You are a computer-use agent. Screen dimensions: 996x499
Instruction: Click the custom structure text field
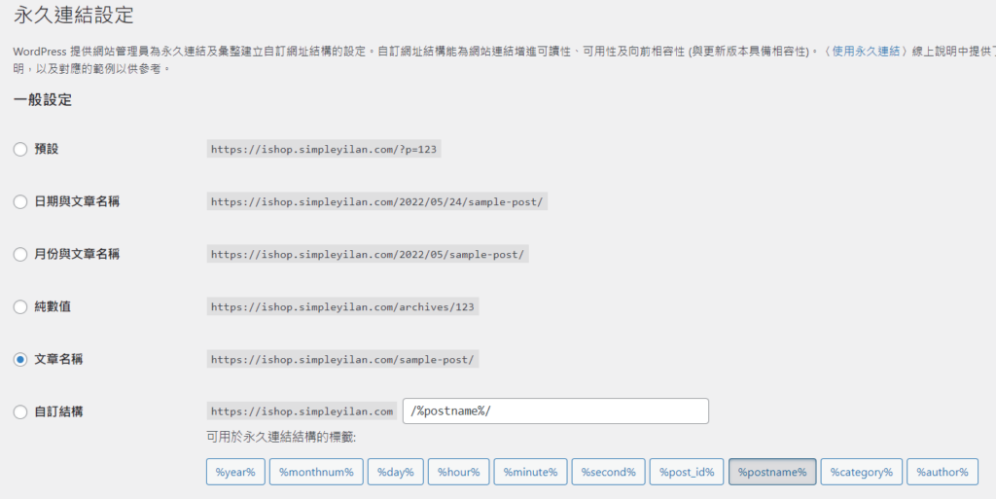click(x=555, y=411)
